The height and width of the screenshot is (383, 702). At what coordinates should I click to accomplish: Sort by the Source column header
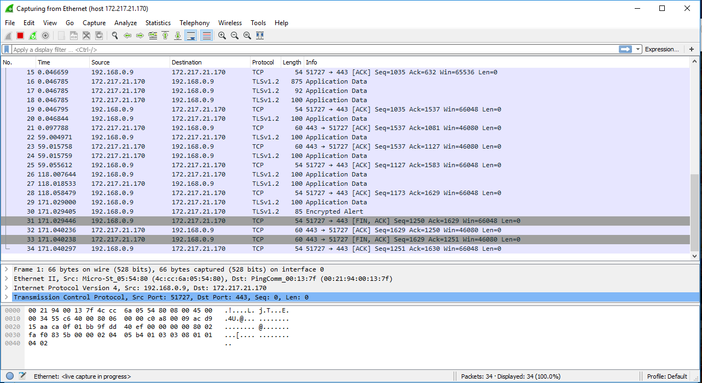coord(130,62)
